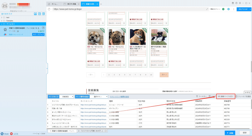The image size is (252, 136).
Task: Click the 保存 save button
Action: click(245, 133)
